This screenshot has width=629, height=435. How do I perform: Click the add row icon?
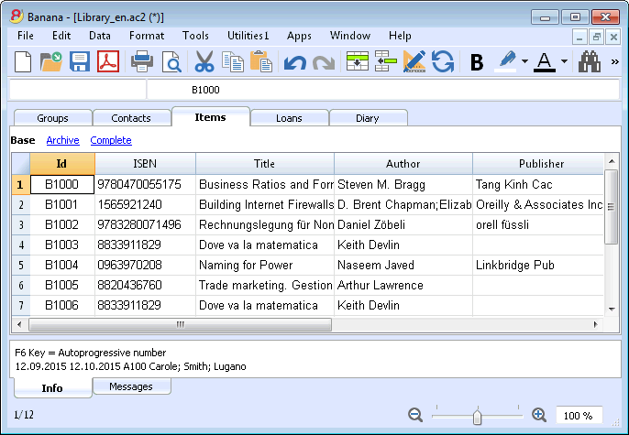pyautogui.click(x=358, y=61)
